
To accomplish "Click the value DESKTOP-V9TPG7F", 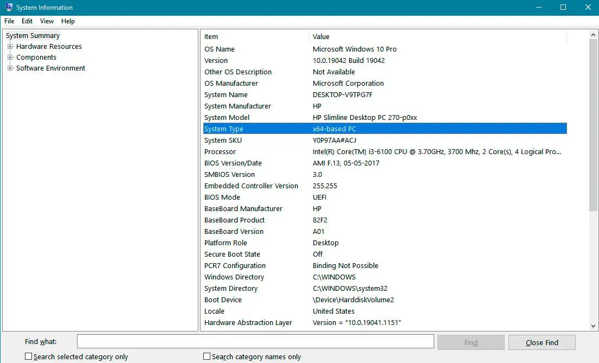I will [342, 94].
